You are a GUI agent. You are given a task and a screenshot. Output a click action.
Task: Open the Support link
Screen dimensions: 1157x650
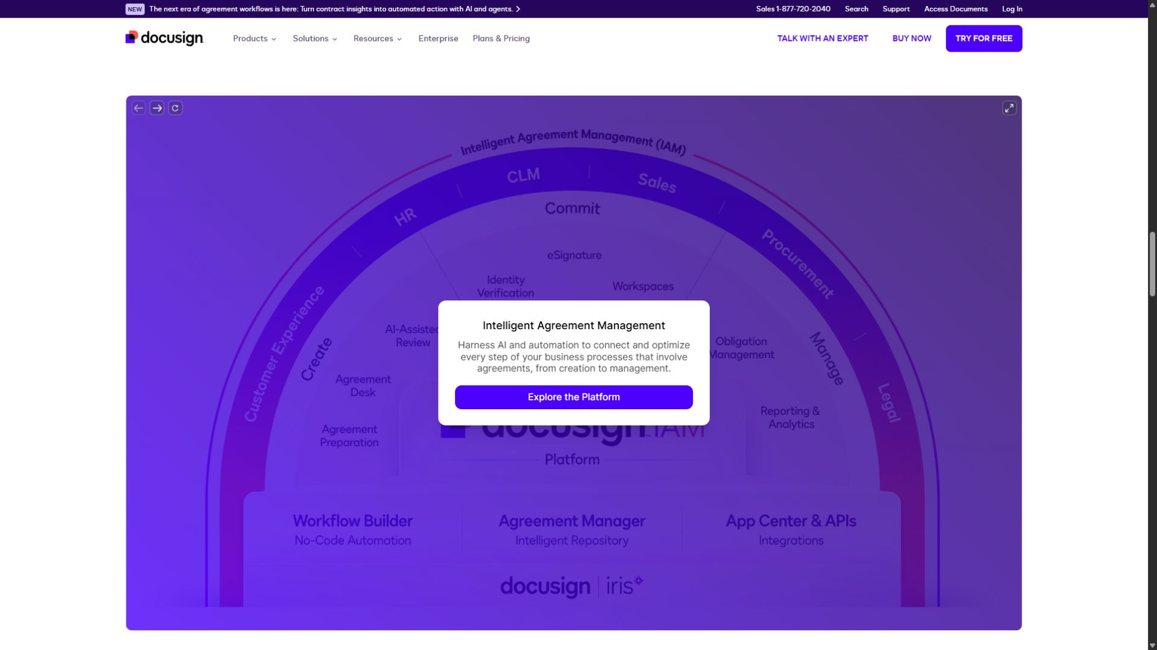pos(896,9)
